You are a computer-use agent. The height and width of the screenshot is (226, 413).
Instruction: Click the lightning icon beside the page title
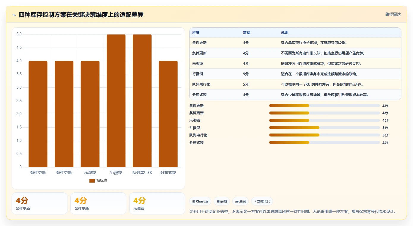tap(14, 15)
